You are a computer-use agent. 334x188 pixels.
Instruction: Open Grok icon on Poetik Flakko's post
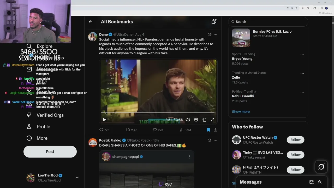(x=209, y=140)
